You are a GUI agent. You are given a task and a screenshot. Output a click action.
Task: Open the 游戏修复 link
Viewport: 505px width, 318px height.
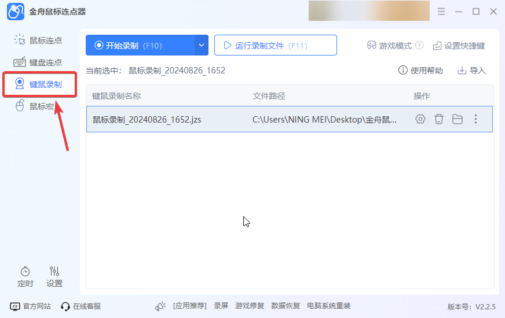[x=250, y=306]
